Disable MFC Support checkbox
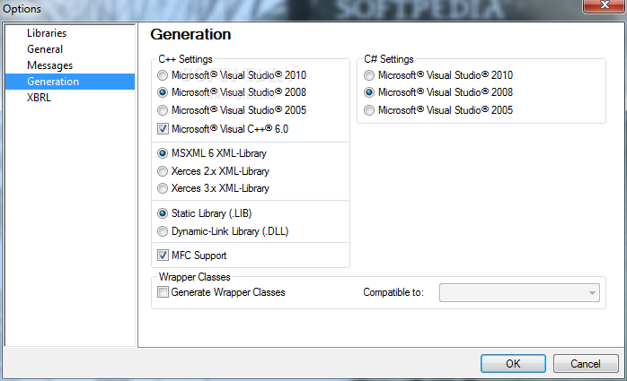Viewport: 627px width, 381px height. click(x=163, y=255)
